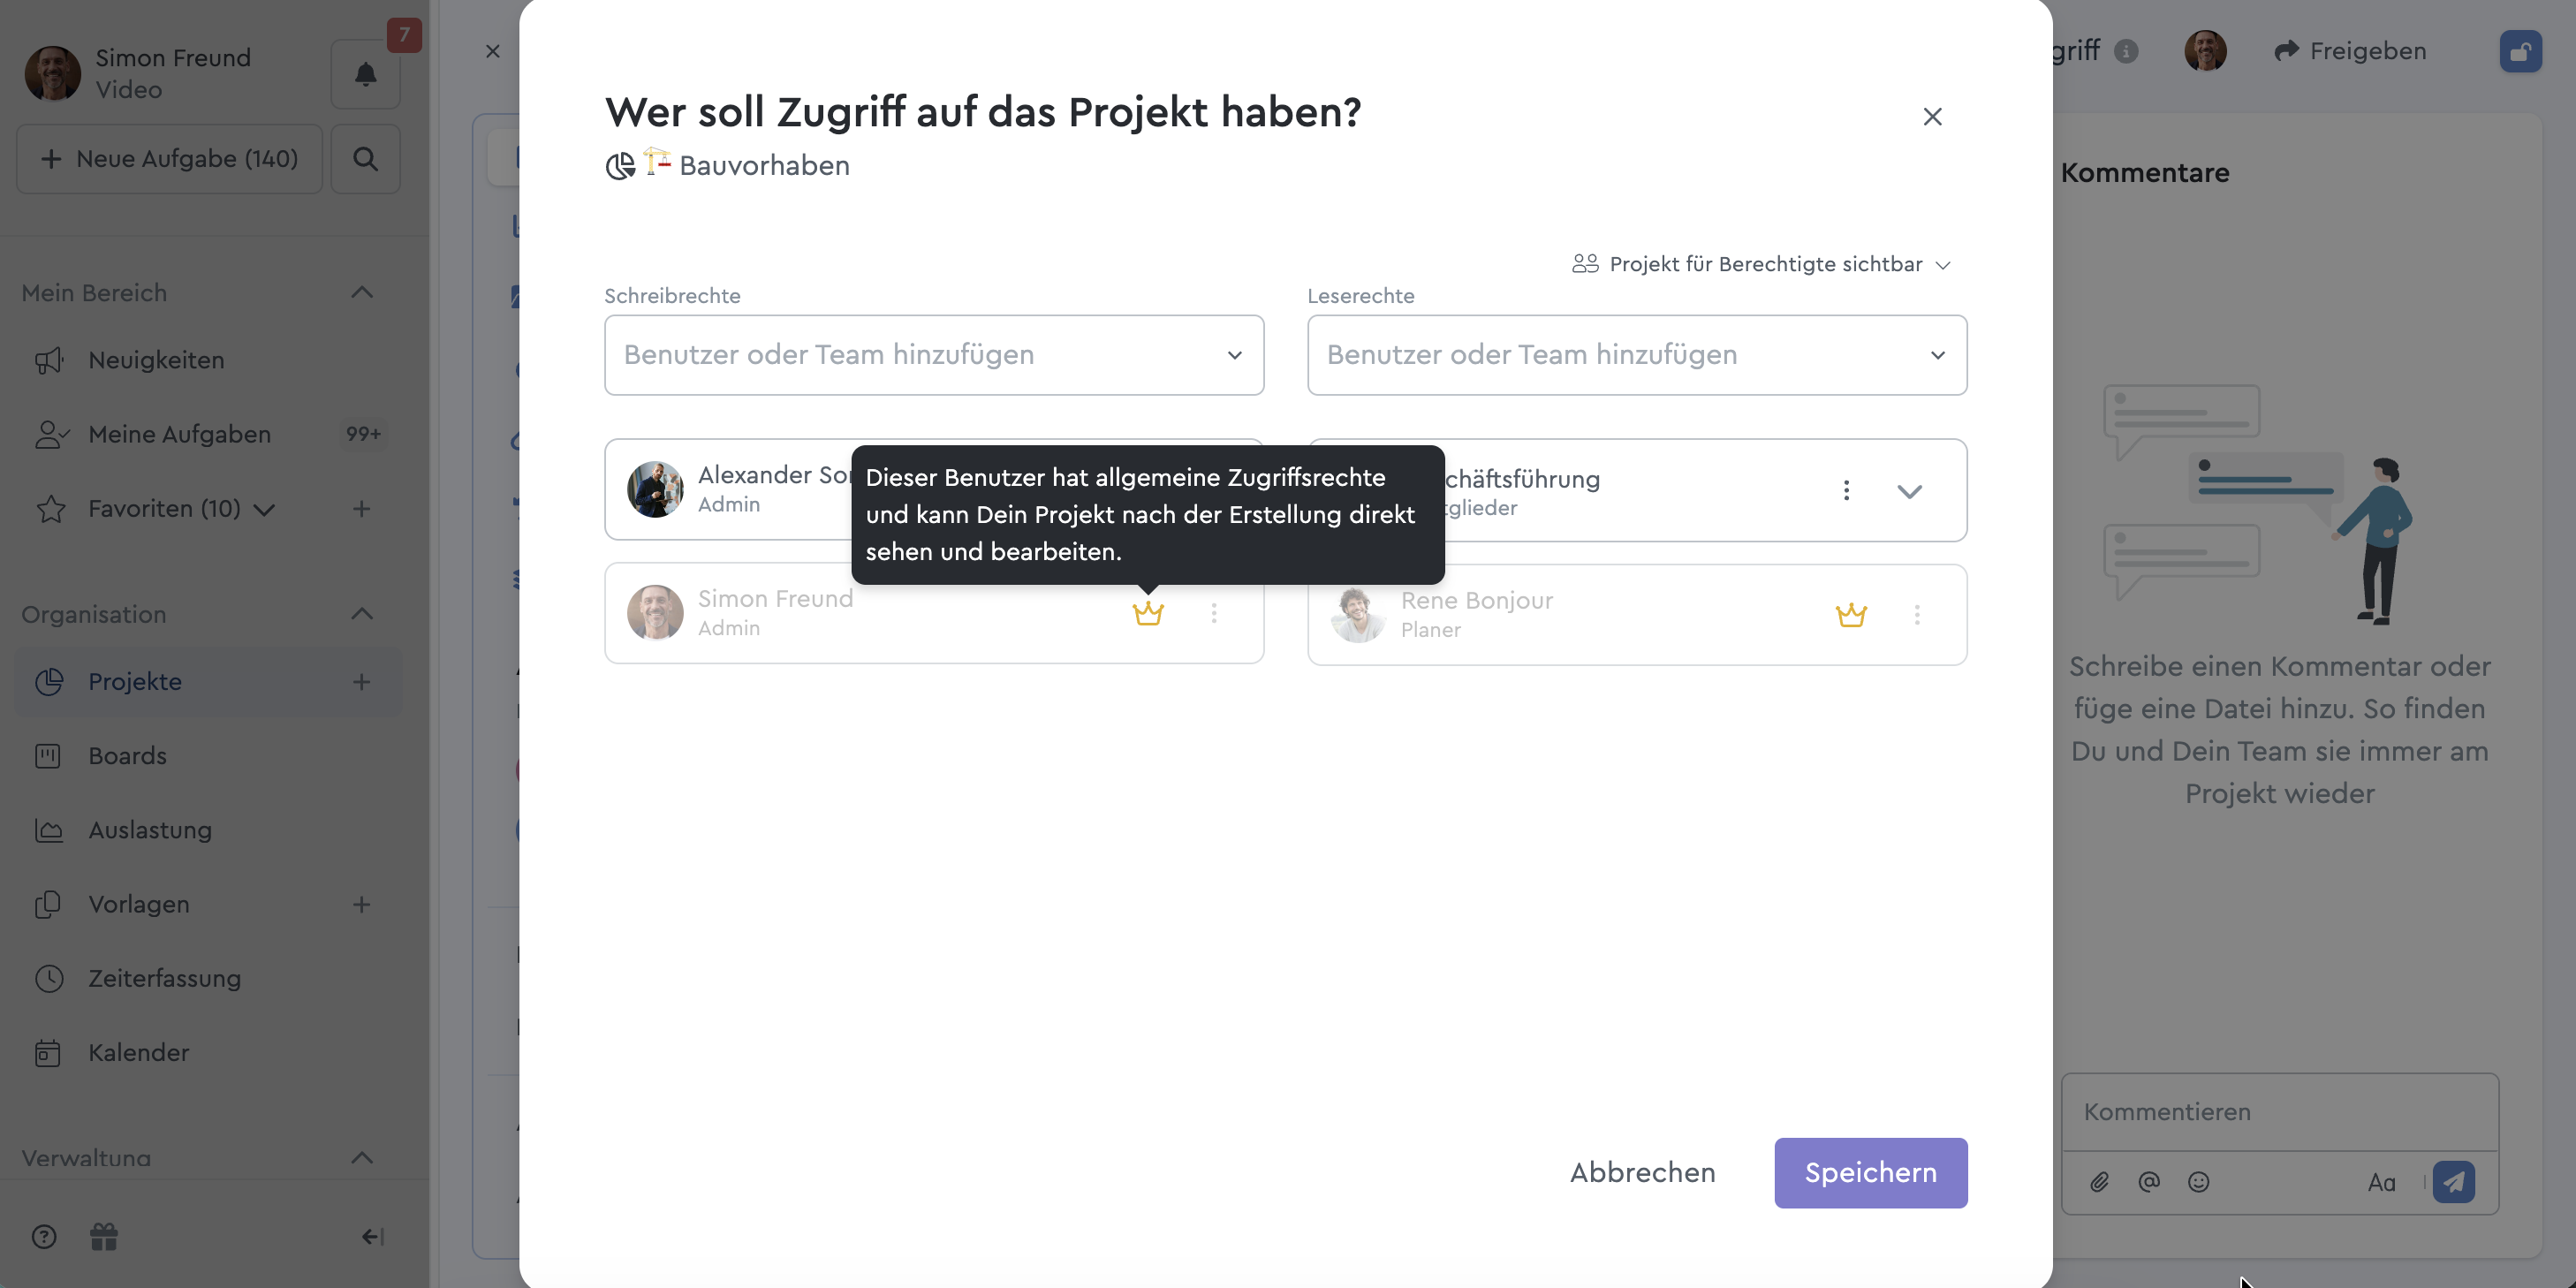Expand the Geschäftsführung team members chevron
Image resolution: width=2576 pixels, height=1288 pixels.
coord(1909,491)
